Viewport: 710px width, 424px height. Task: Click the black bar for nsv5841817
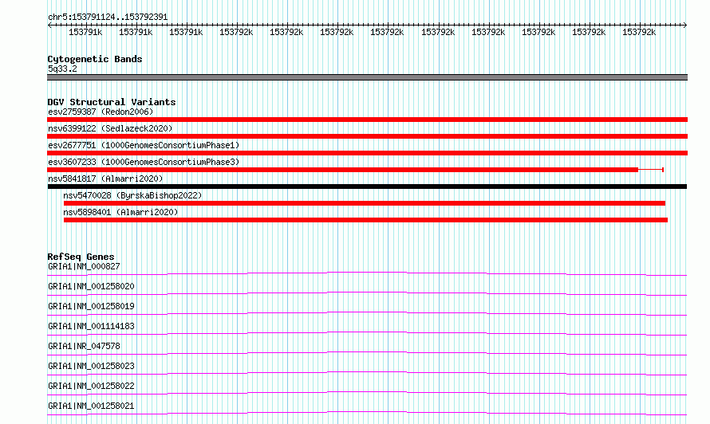click(x=367, y=186)
